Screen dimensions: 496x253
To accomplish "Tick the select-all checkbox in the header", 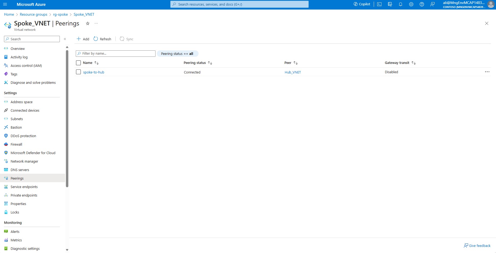I will (78, 63).
